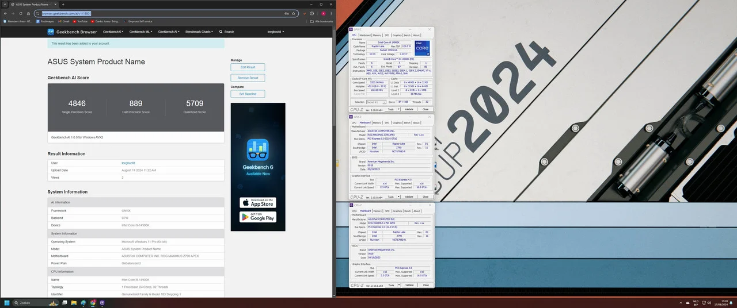Open the browser home page
737x308 pixels.
pos(28,13)
